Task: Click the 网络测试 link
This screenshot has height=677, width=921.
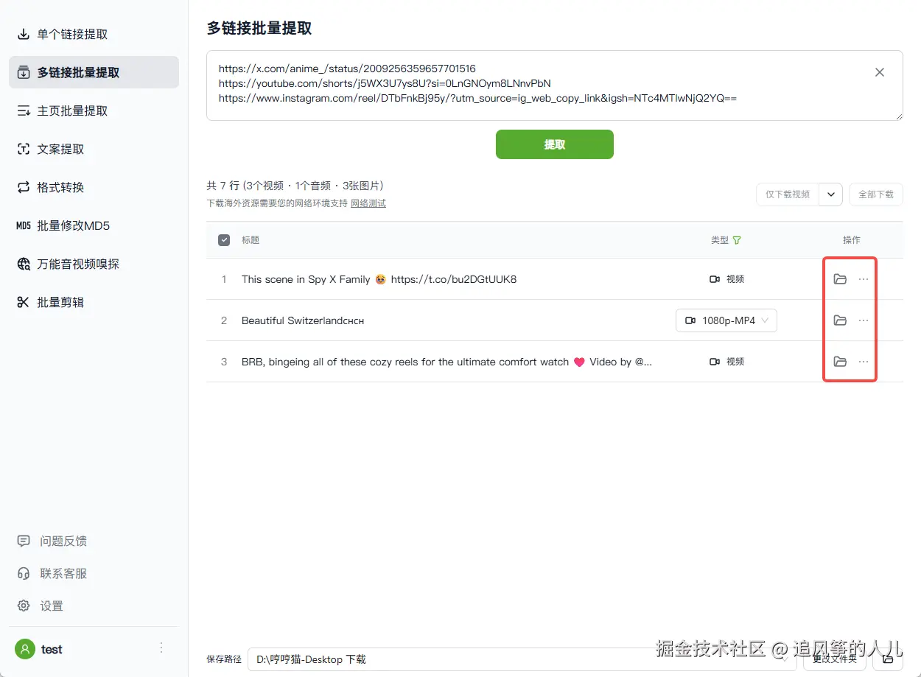Action: (368, 203)
